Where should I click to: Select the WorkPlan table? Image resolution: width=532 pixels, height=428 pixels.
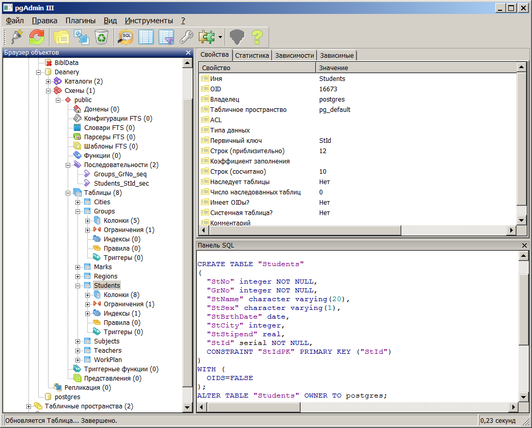[x=107, y=359]
